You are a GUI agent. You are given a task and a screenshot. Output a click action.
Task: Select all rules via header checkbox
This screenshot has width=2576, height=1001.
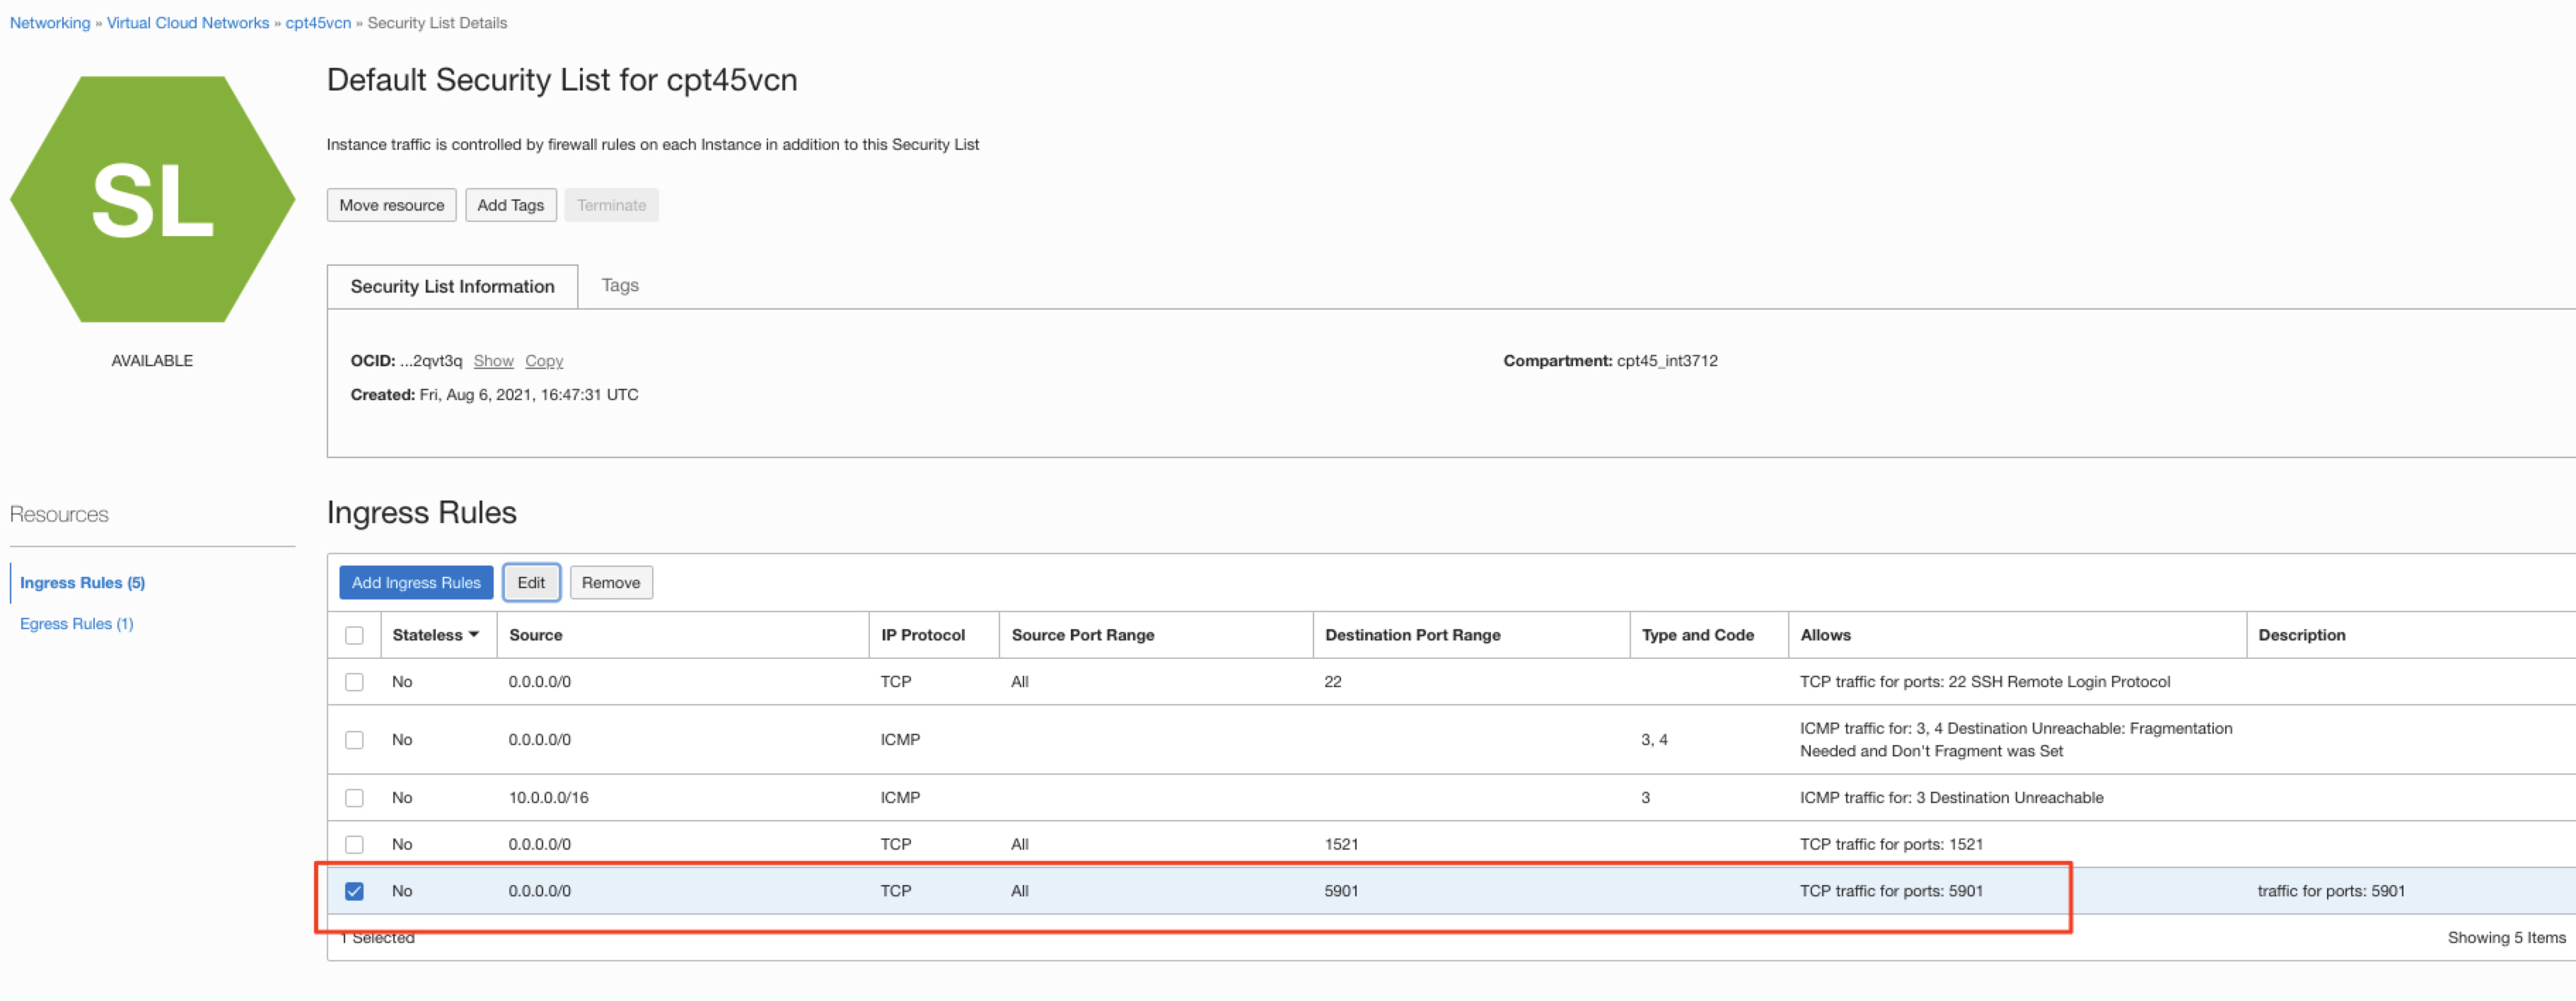click(355, 634)
